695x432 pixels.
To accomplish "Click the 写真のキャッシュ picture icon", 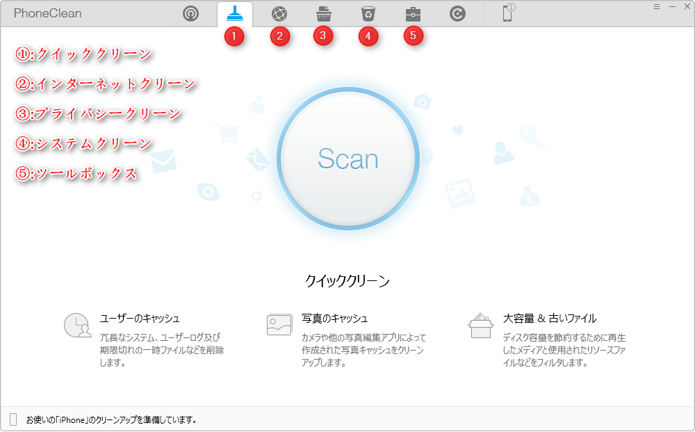I will click(279, 325).
